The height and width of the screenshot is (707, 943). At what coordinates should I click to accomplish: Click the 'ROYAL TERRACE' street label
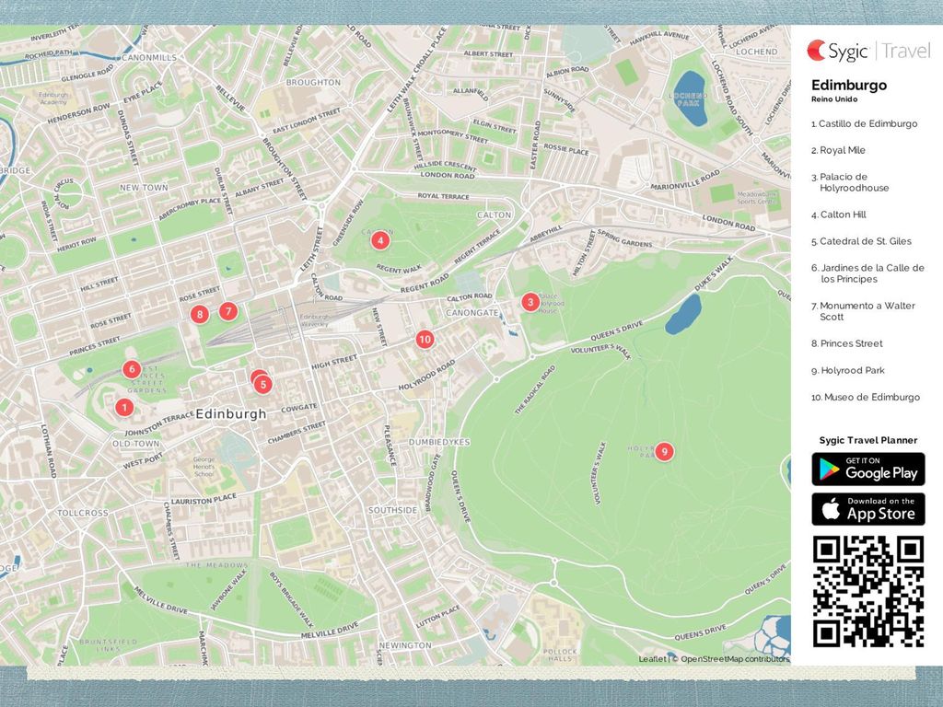443,196
